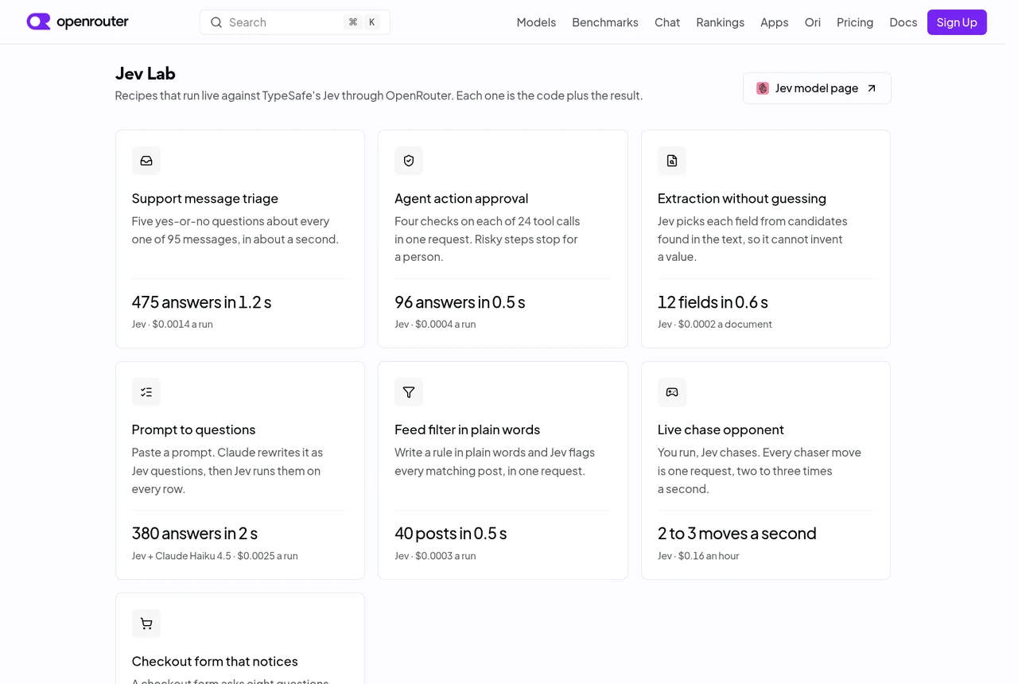Click the search magnifier icon
Image resolution: width=1018 pixels, height=684 pixels.
(x=216, y=22)
